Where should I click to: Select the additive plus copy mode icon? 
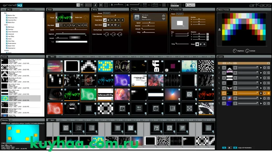click(x=108, y=20)
